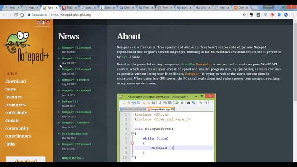
Task: Open the Chrome three-dot menu
Action: pos(293,15)
